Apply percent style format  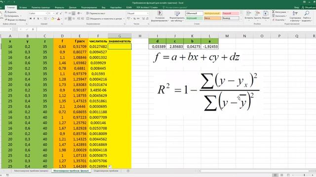point(135,19)
